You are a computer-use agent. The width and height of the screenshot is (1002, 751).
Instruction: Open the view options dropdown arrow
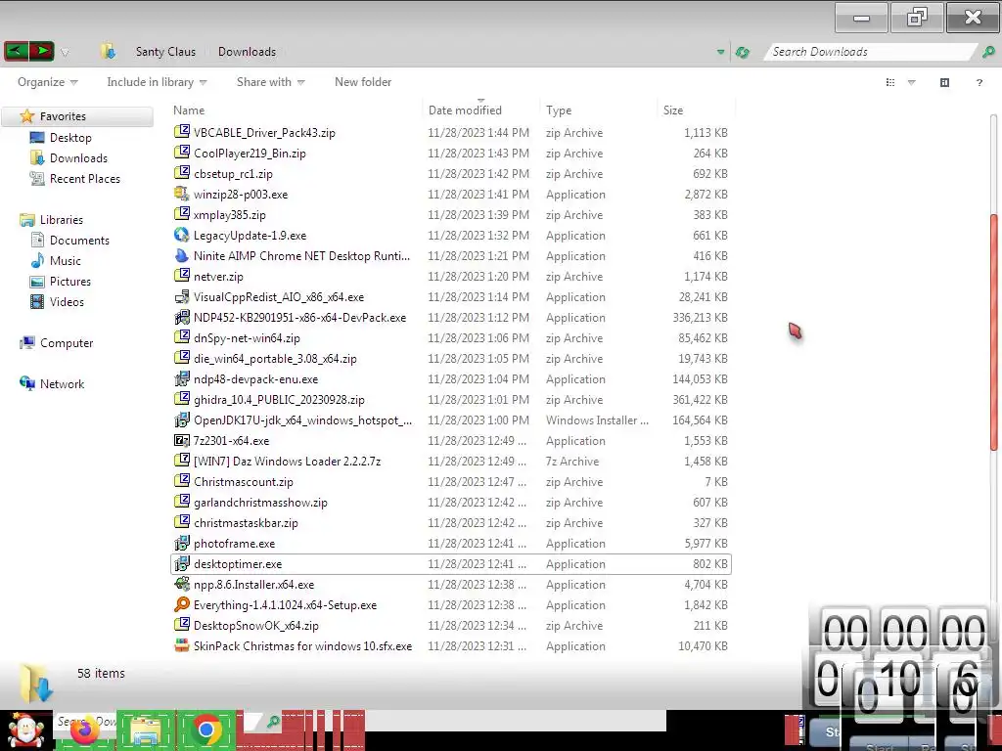tap(912, 82)
